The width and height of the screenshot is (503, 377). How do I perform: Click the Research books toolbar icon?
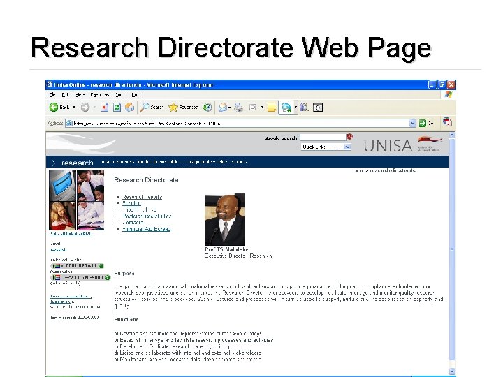coord(305,107)
